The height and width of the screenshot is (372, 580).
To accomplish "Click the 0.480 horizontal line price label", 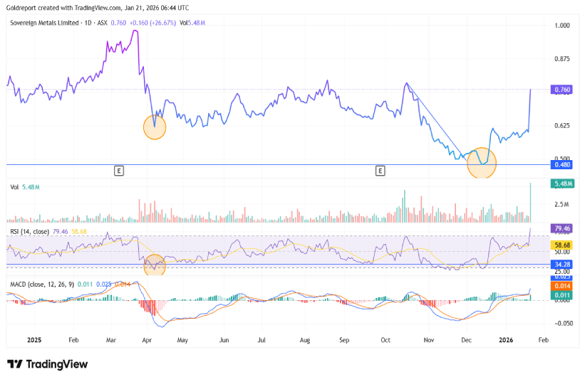I will coord(561,165).
